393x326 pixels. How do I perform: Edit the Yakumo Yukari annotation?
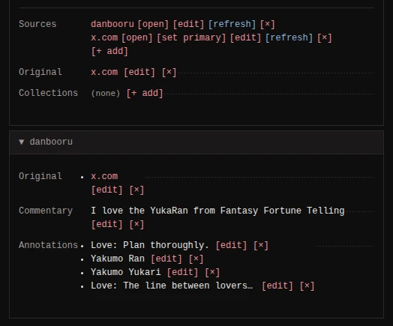tap(182, 272)
